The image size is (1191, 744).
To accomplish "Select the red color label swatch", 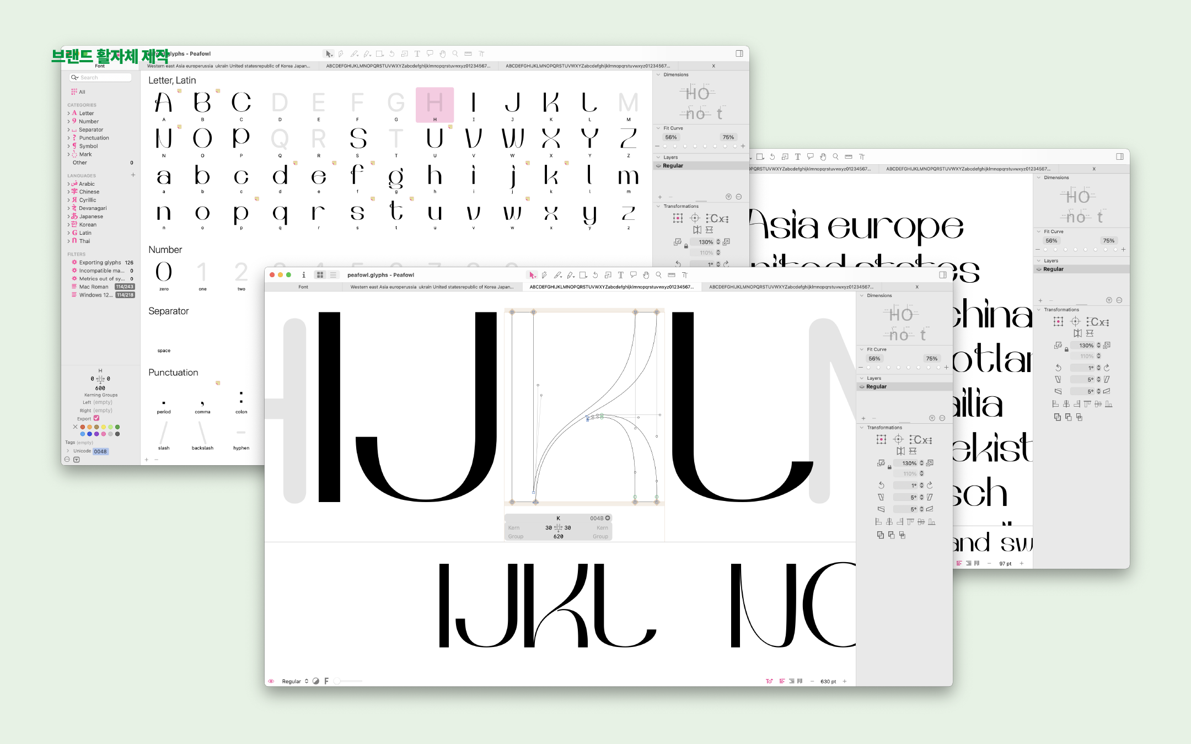I will (x=83, y=427).
